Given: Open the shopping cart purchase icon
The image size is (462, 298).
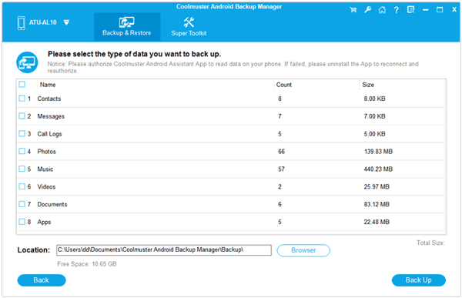Looking at the screenshot, I should click(x=353, y=10).
